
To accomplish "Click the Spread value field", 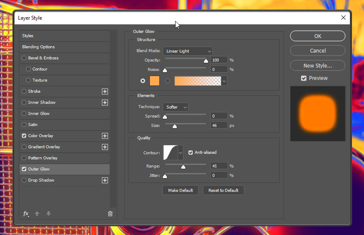I will pos(219,116).
